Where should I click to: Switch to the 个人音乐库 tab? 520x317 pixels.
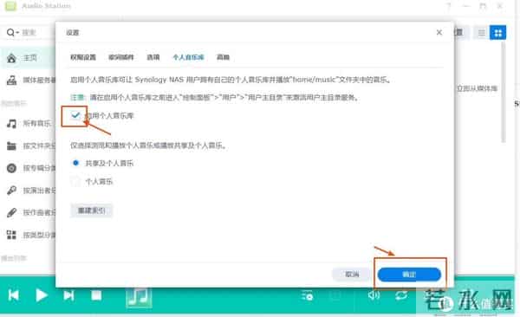[188, 57]
